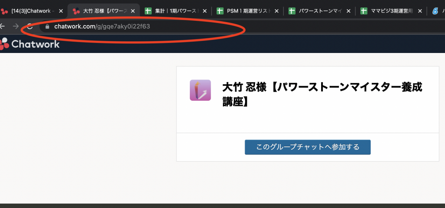Click the Sheets icon on PSM tab
The image size is (445, 208).
tap(219, 11)
